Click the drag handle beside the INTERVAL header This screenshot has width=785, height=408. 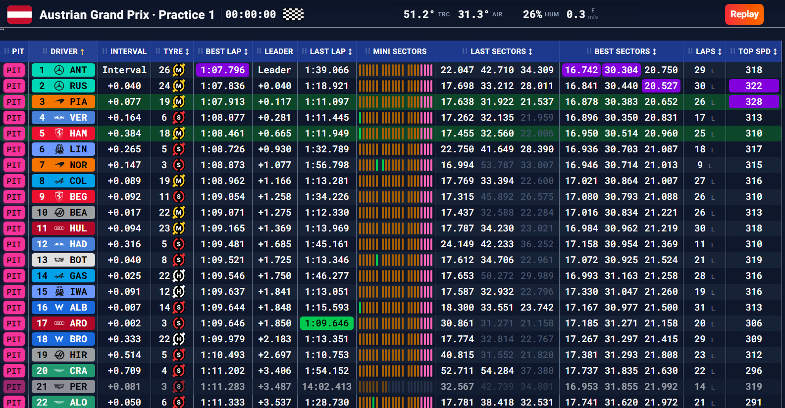click(105, 51)
